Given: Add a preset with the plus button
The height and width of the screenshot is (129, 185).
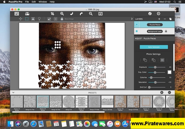Looking at the screenshot, I should (162, 92).
